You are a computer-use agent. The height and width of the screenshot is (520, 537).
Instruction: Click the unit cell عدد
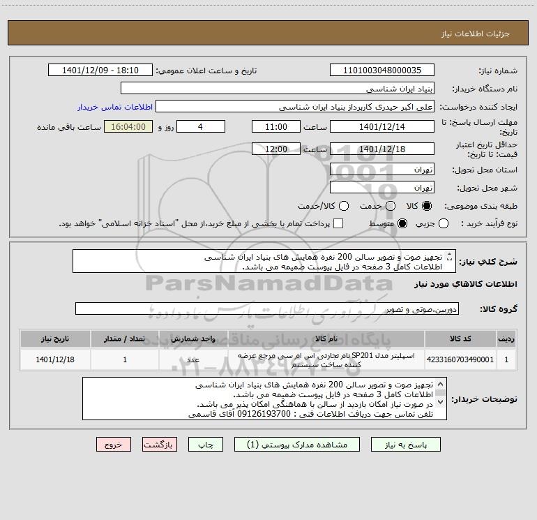(x=193, y=359)
